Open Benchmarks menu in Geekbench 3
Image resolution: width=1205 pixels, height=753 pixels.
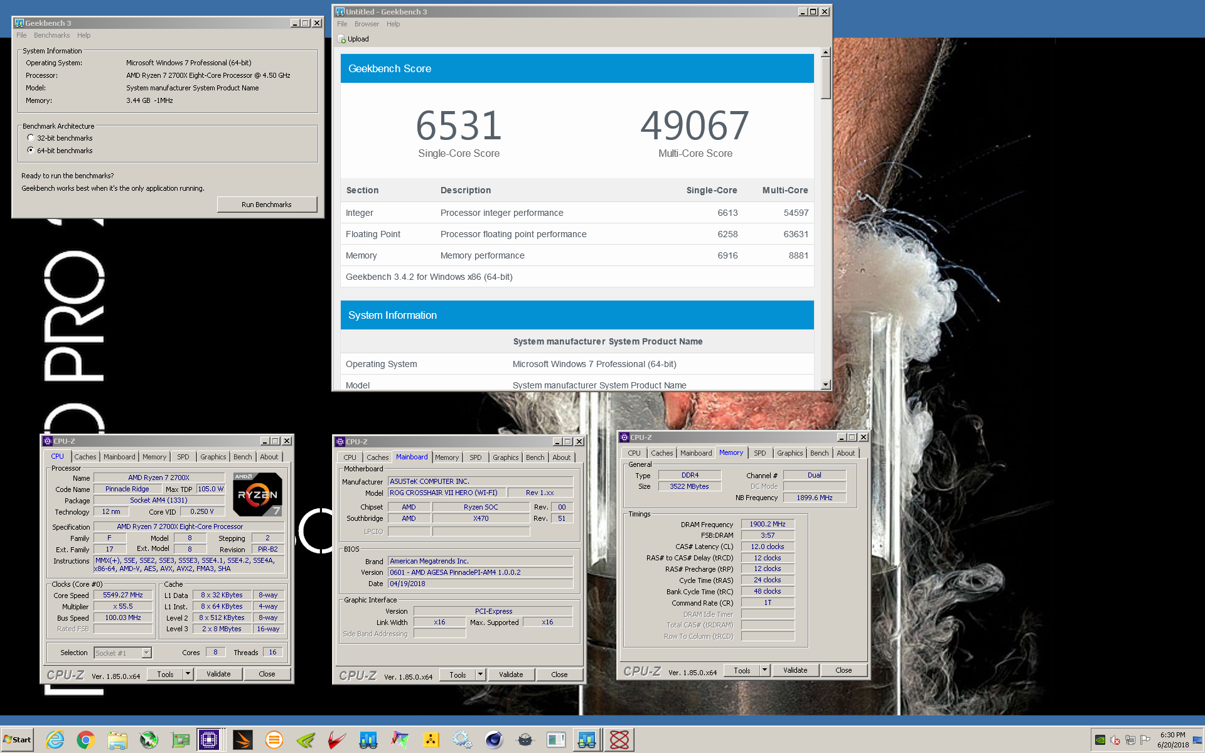[x=51, y=35]
